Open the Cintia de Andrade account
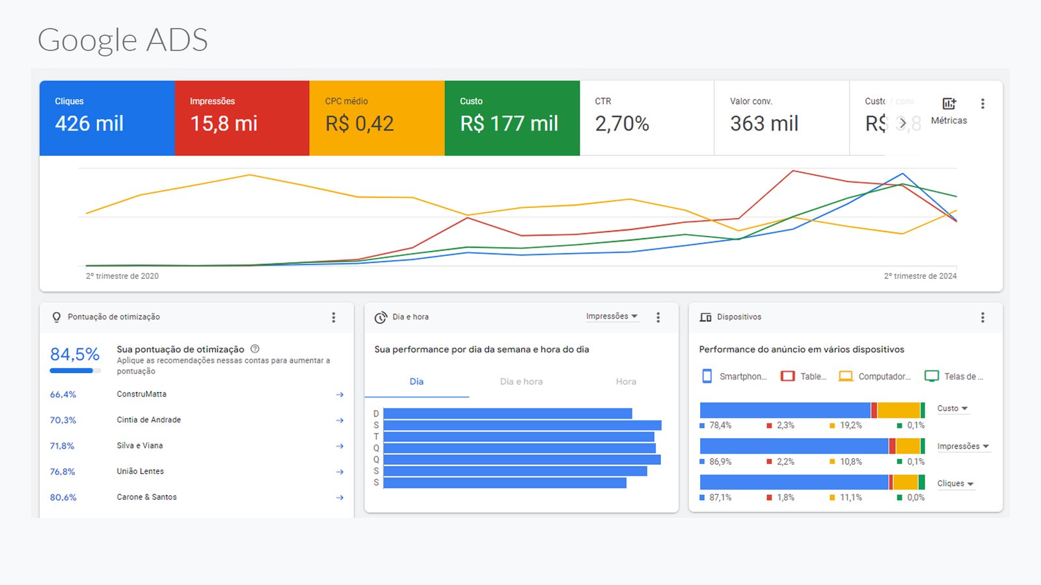Screen dimensions: 1041x585 (149, 420)
